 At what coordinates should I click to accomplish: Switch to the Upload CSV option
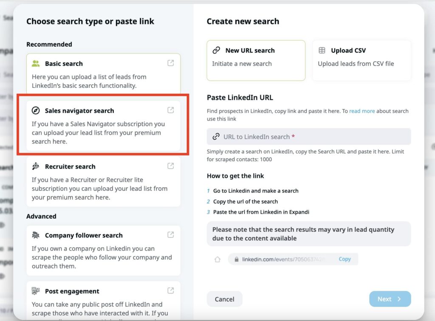[362, 60]
